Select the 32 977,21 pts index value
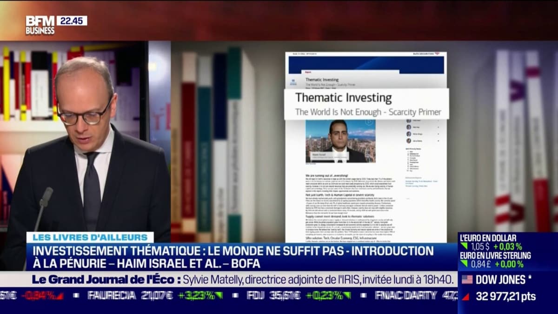 (x=506, y=296)
